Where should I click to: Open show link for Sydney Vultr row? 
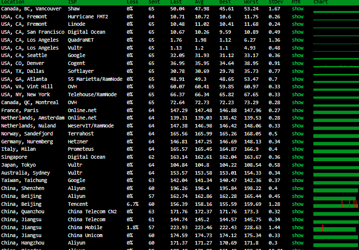pyautogui.click(x=298, y=173)
